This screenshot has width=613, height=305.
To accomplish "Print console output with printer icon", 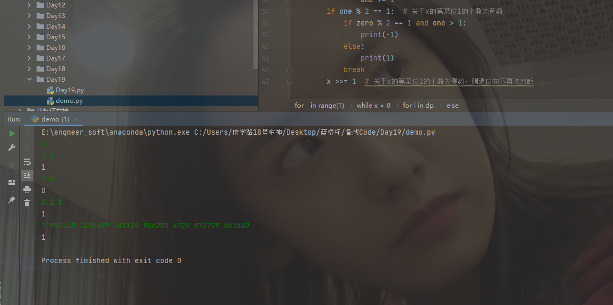I will pyautogui.click(x=27, y=190).
